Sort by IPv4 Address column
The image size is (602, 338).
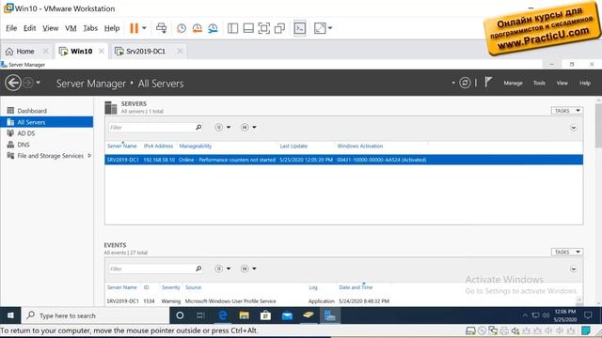158,146
